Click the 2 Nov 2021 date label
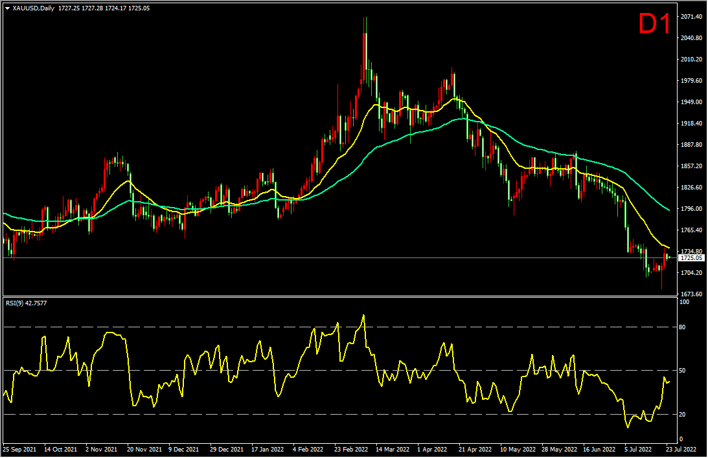The image size is (708, 458). (x=102, y=450)
